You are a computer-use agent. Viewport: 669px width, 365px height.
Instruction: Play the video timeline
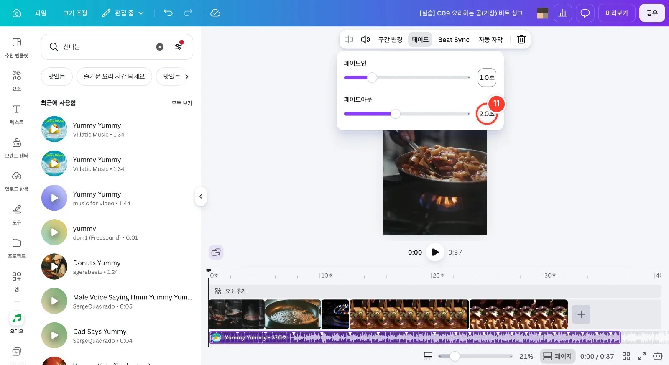435,252
